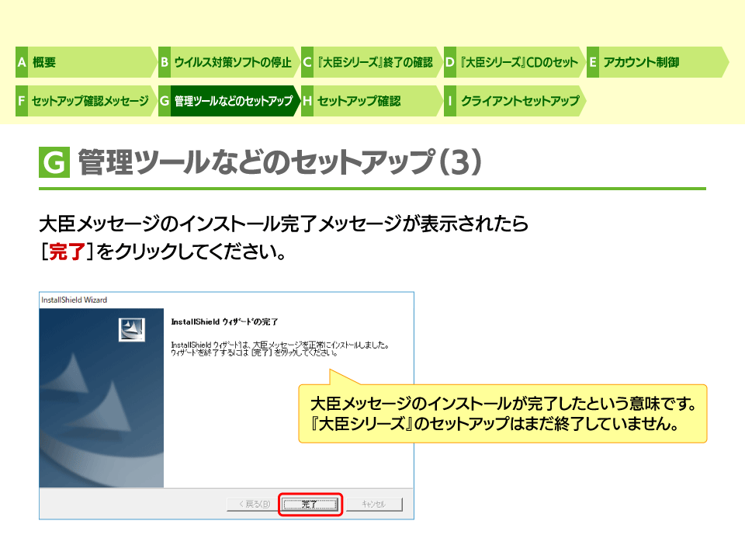Click the green G heading icon
Image resolution: width=745 pixels, height=559 pixels.
pos(54,162)
